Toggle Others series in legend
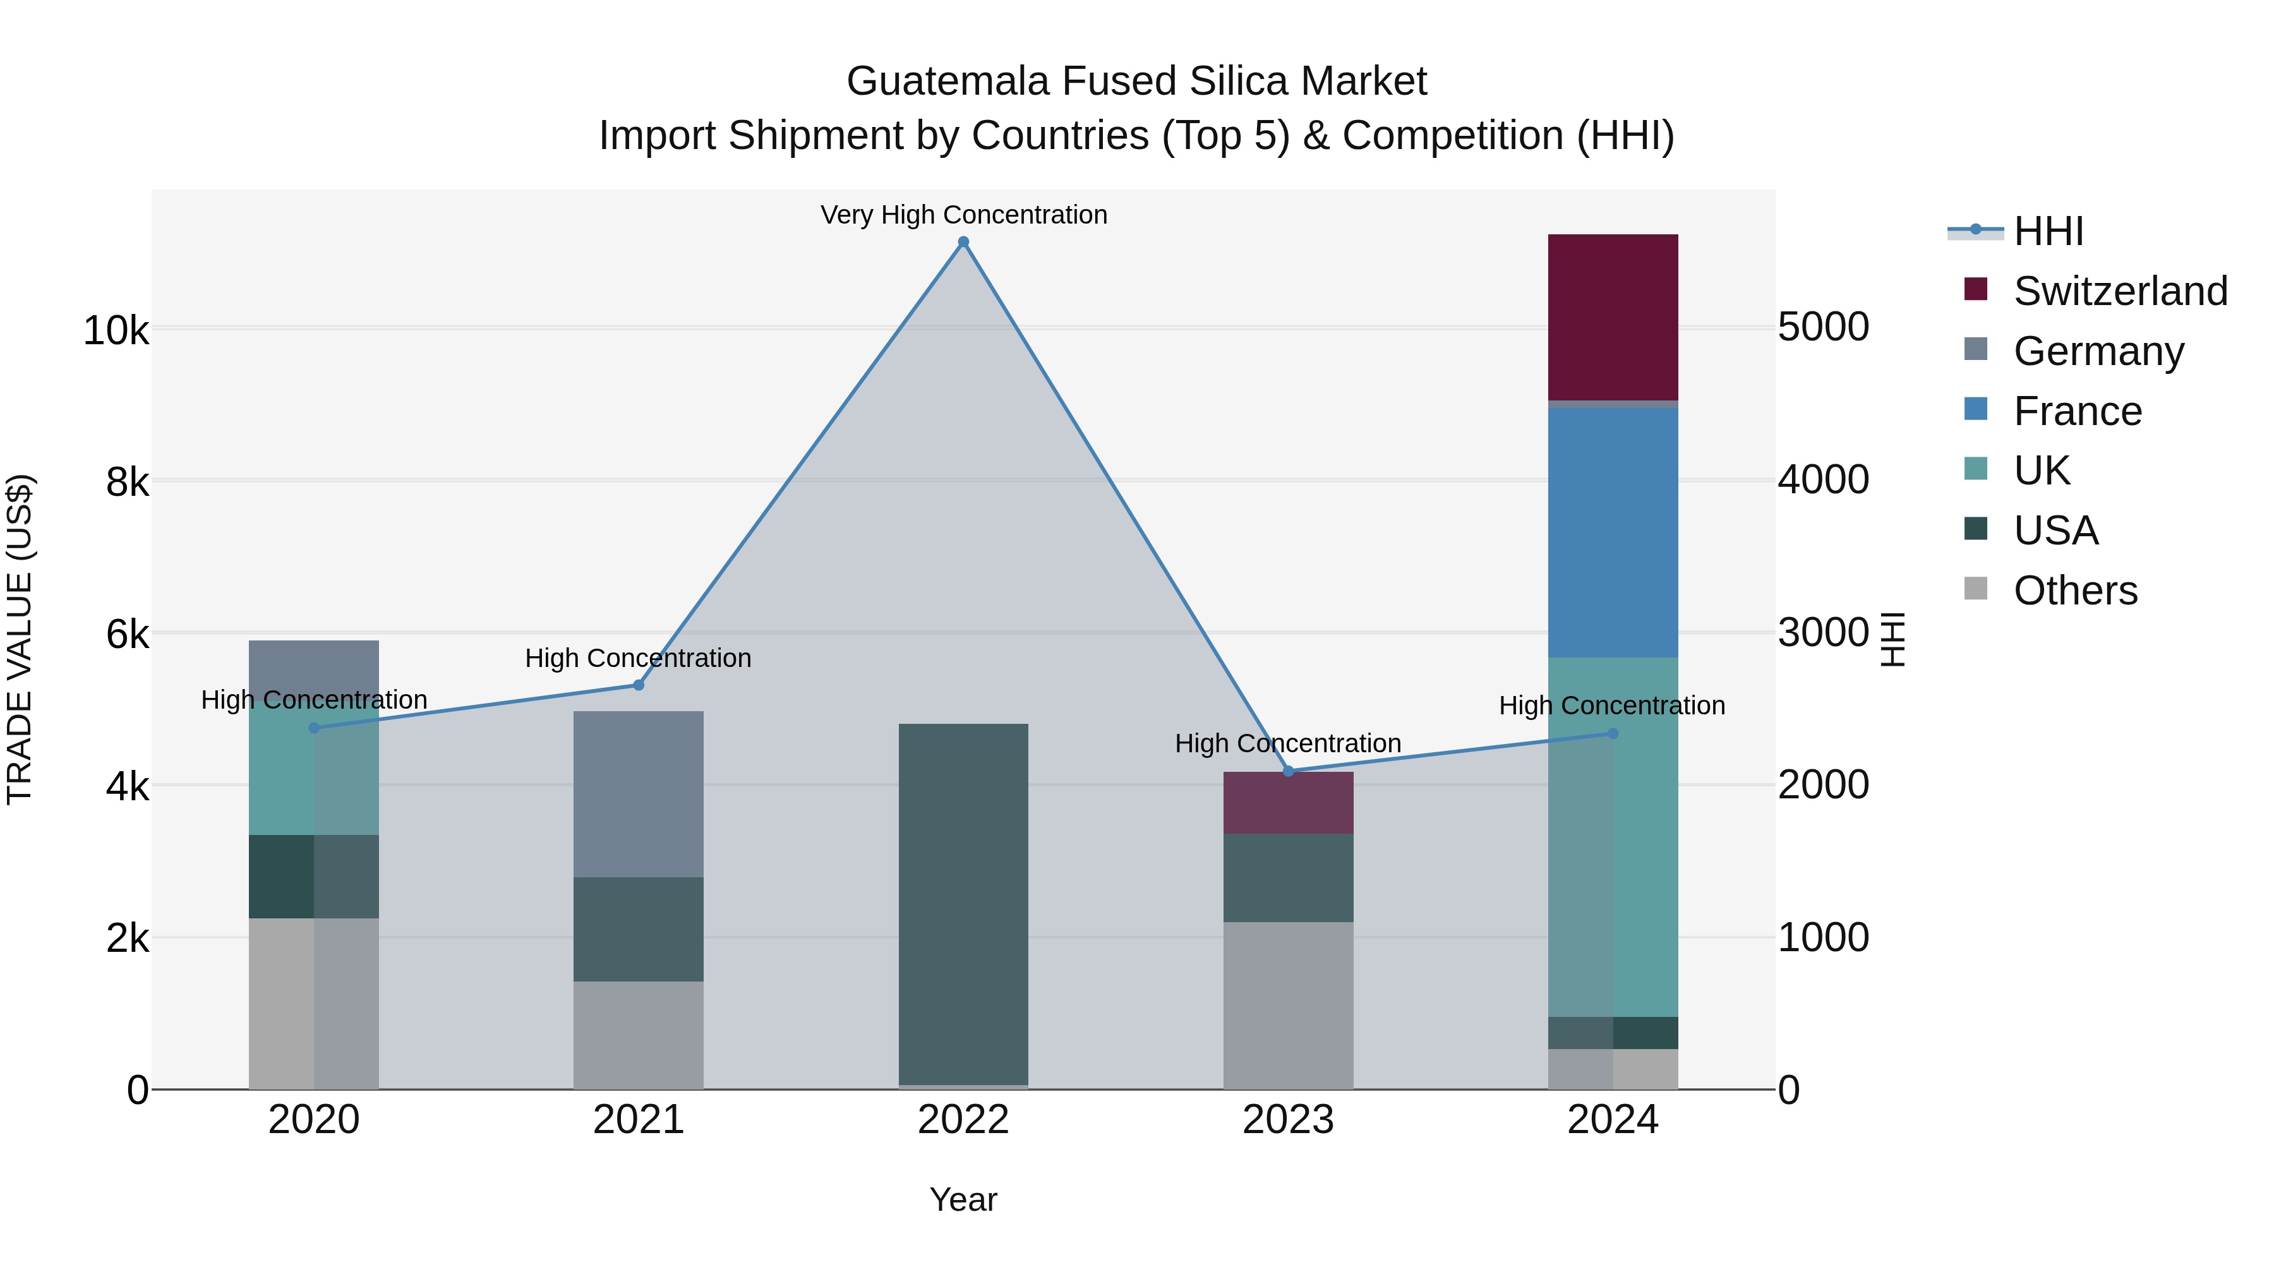Viewport: 2274px width, 1279px height. [2052, 590]
